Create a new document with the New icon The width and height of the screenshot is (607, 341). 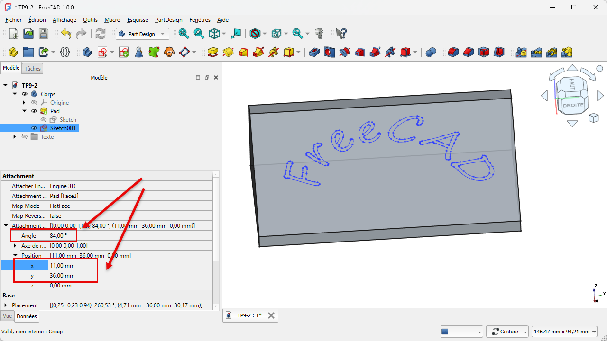(x=14, y=34)
